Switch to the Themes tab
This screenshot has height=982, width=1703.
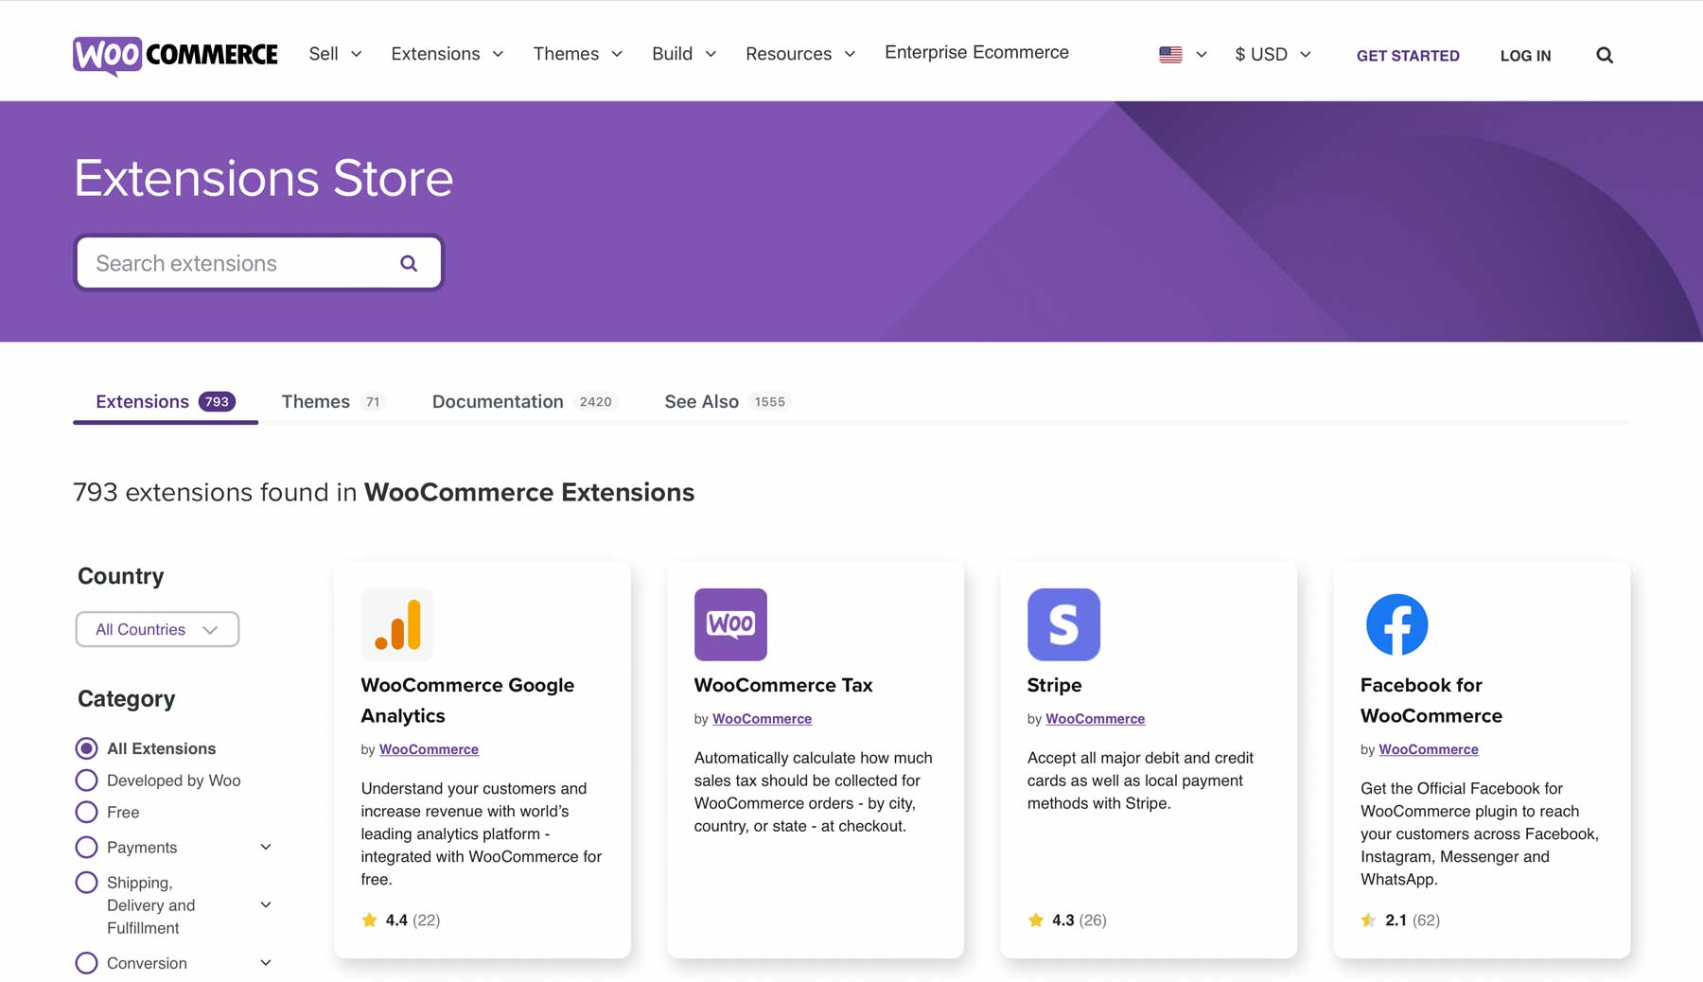(315, 401)
